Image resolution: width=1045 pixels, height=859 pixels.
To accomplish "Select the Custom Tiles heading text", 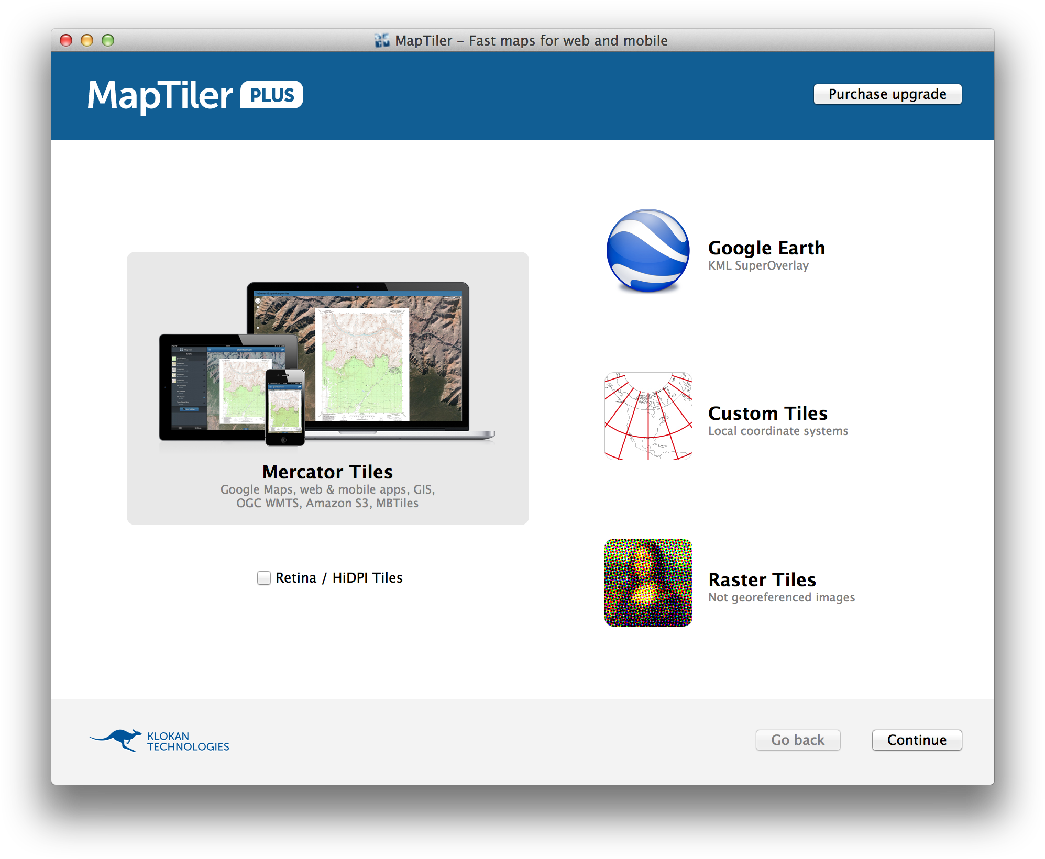I will pyautogui.click(x=767, y=413).
